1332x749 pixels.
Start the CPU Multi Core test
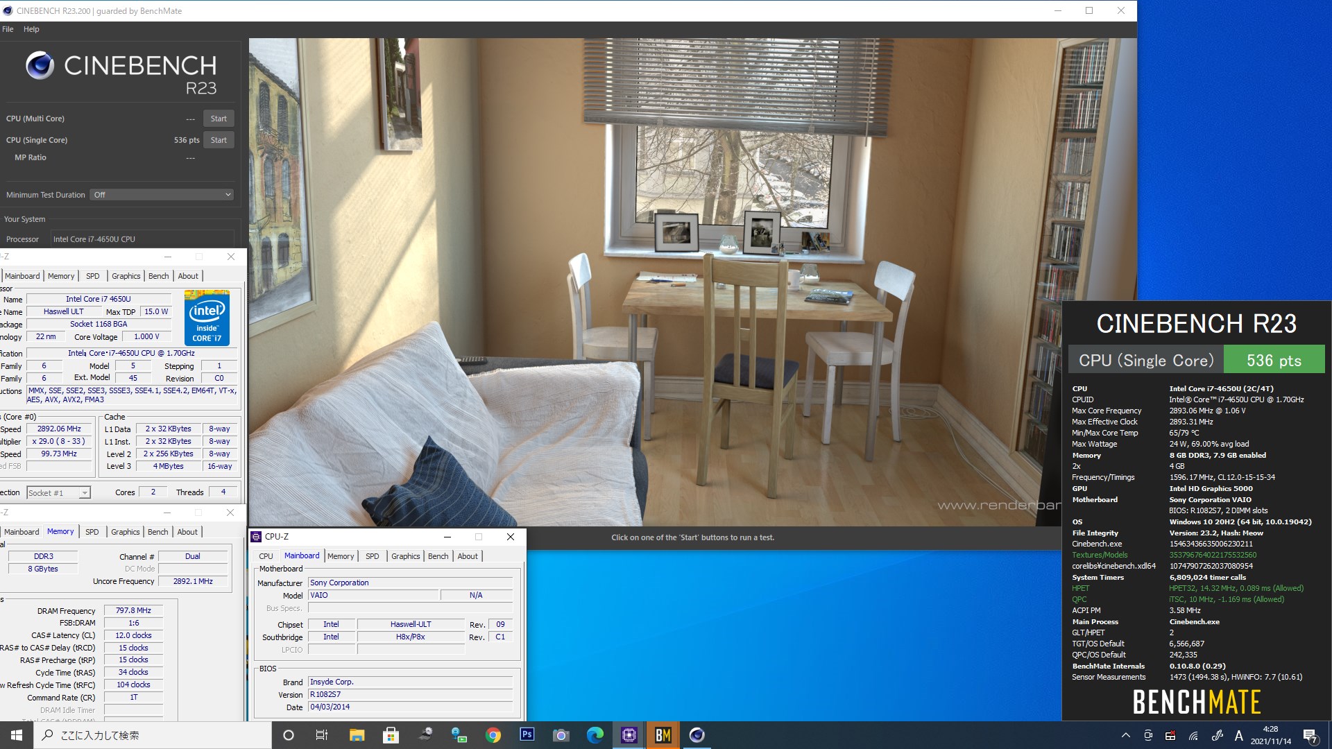tap(219, 119)
